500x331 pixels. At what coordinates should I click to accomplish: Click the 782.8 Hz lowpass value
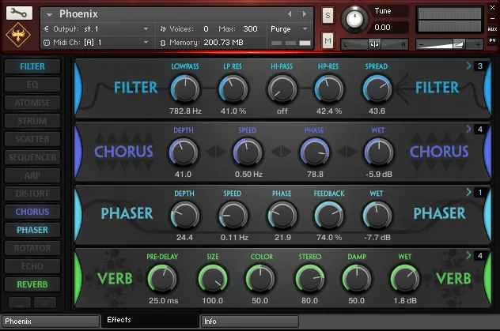(185, 111)
